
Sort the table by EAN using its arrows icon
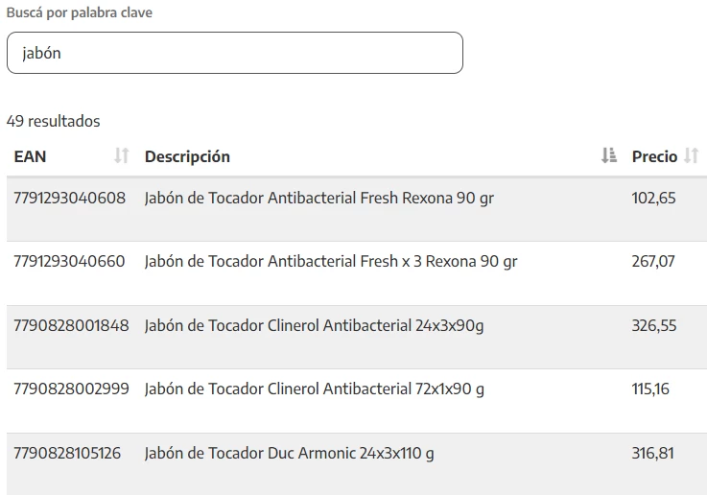[121, 156]
